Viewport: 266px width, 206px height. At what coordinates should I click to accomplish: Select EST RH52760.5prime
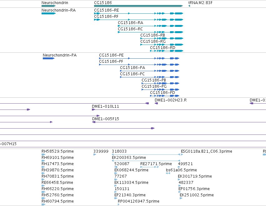[x=58, y=195]
